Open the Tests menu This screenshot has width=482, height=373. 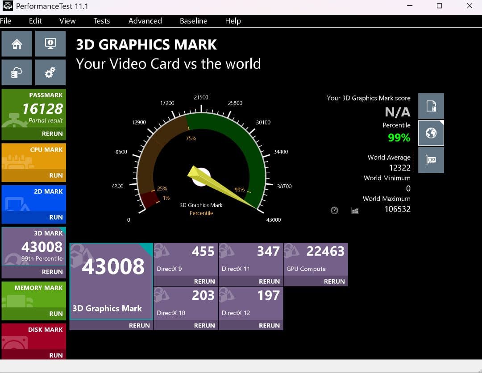coord(101,21)
